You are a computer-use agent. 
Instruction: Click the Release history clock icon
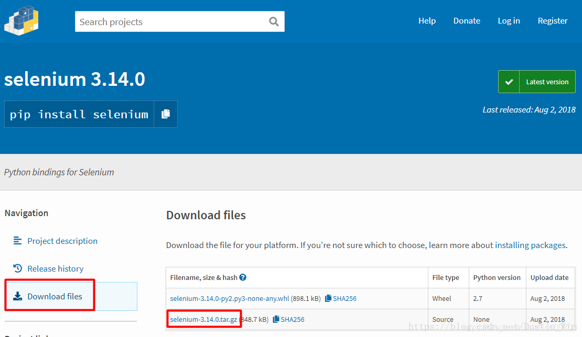pos(17,268)
